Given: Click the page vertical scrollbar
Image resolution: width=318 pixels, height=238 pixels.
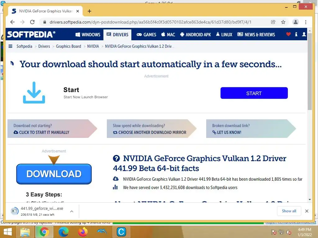Looking at the screenshot, I should click(x=310, y=72).
